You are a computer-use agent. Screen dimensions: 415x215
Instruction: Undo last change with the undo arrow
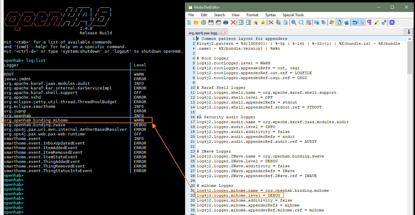click(355, 22)
